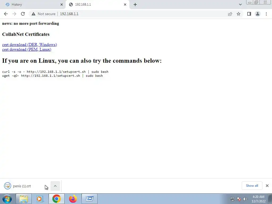Open the Chrome profile menu
Screen dimensions: 272x204
coord(258,14)
